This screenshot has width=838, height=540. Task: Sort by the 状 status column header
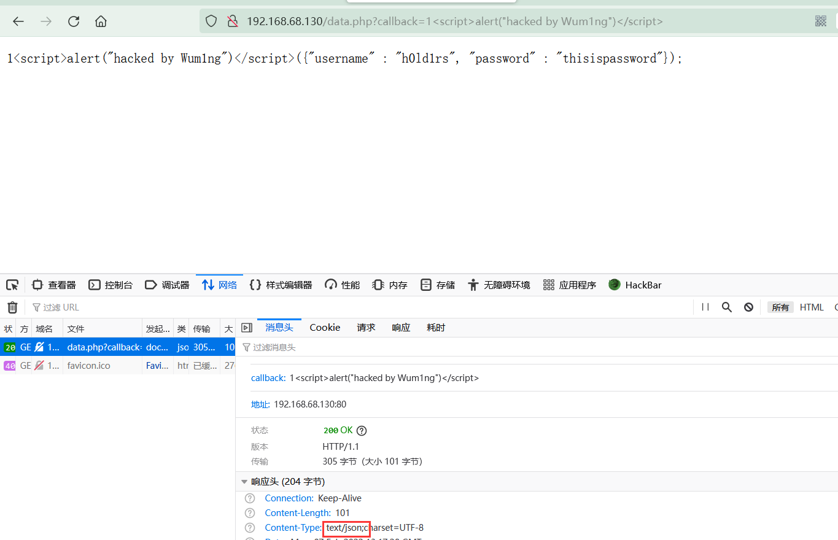(8, 329)
